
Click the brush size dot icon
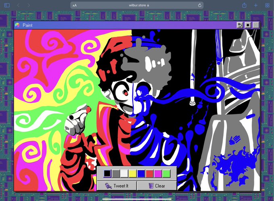248,25
